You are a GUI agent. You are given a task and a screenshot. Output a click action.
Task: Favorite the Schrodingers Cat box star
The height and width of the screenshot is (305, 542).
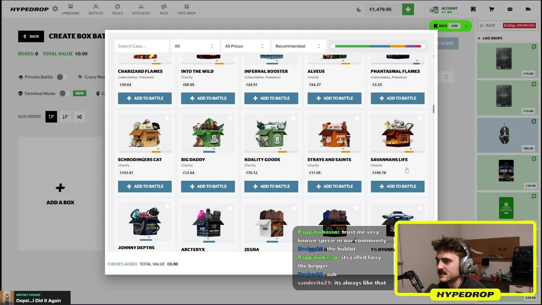click(x=167, y=119)
